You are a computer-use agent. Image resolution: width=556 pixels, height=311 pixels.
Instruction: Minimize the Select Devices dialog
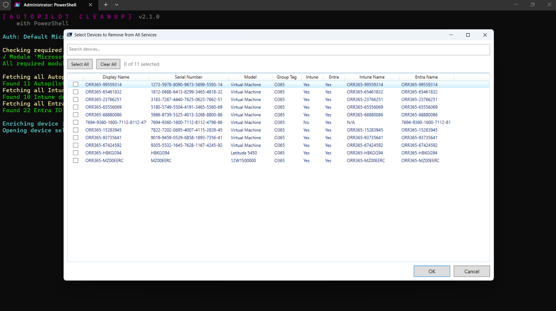pyautogui.click(x=451, y=35)
